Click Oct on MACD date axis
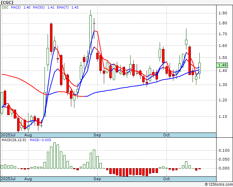This screenshot has height=187, width=233. tap(166, 179)
